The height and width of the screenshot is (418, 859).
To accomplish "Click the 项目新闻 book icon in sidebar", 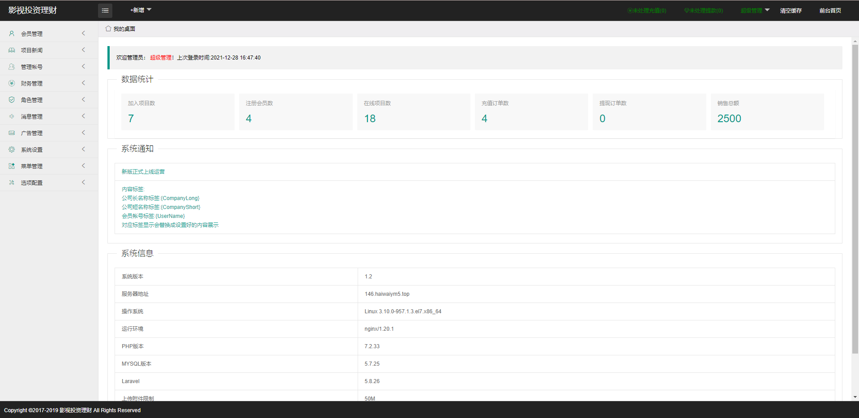I will coord(12,50).
